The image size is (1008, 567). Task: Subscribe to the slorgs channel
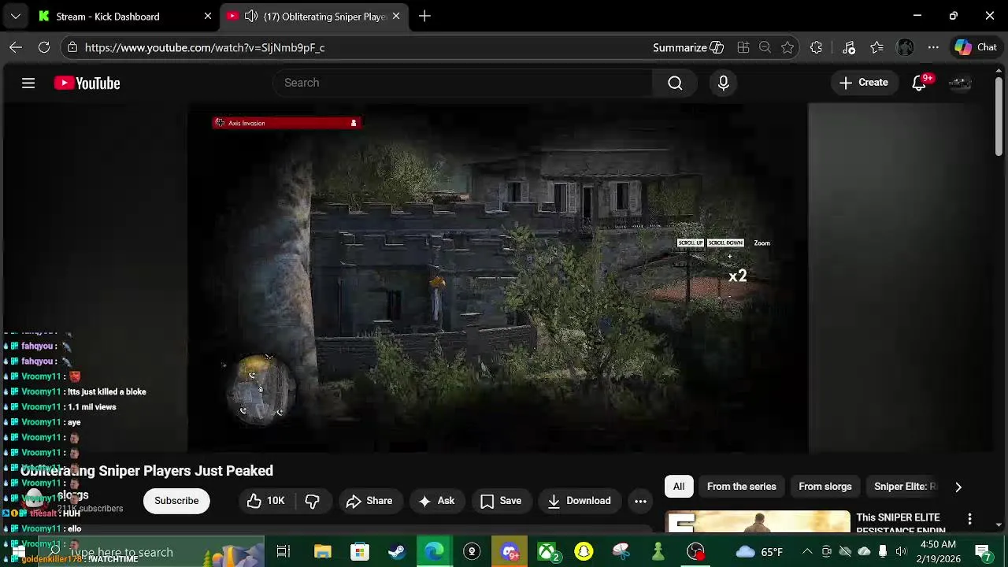[176, 501]
